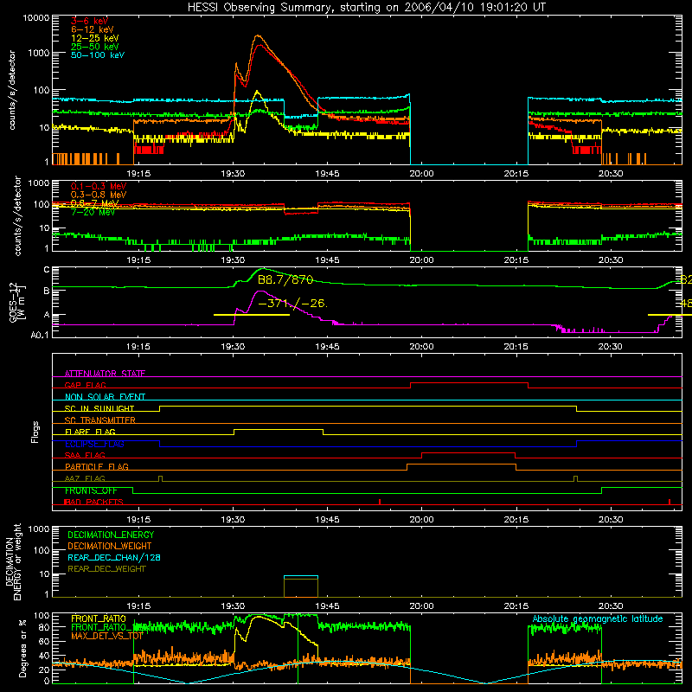Select the FRONTS_OFF flag label
This screenshot has height=692, width=692.
[91, 490]
